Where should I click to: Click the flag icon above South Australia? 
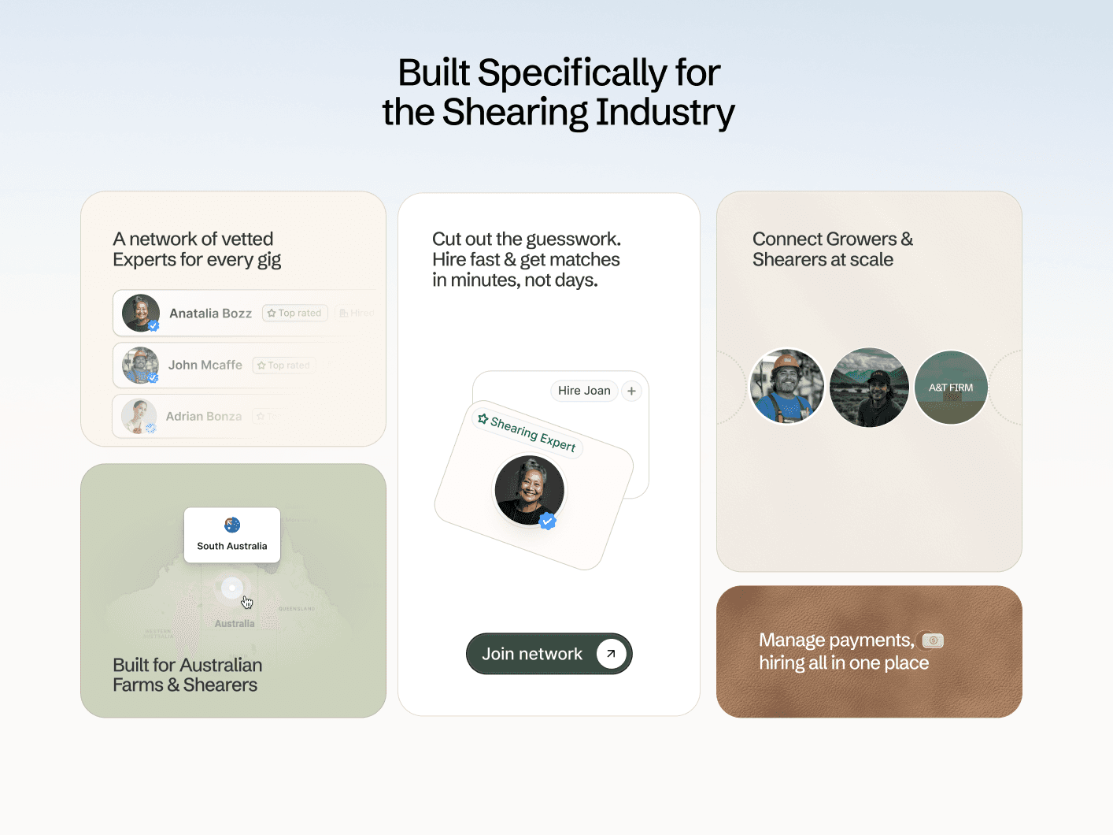click(x=232, y=525)
